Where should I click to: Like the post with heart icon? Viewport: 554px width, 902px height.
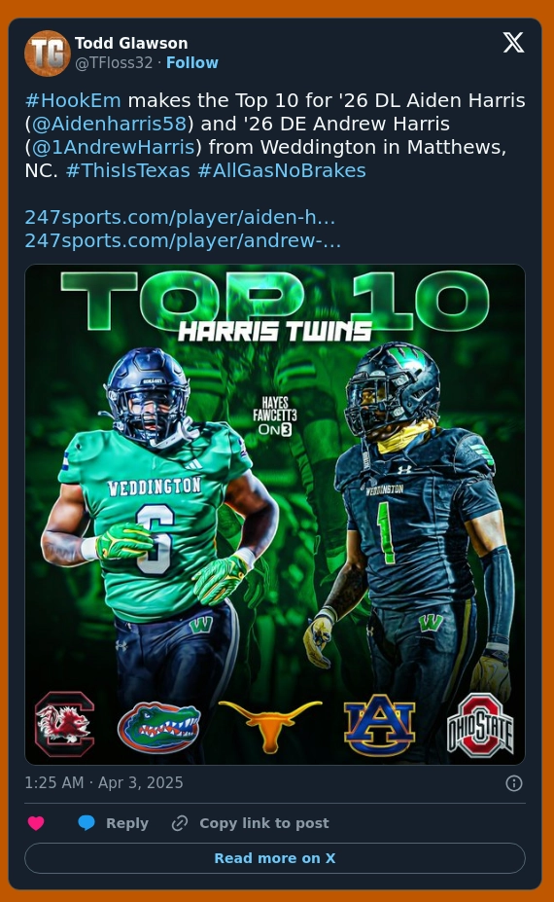(36, 823)
